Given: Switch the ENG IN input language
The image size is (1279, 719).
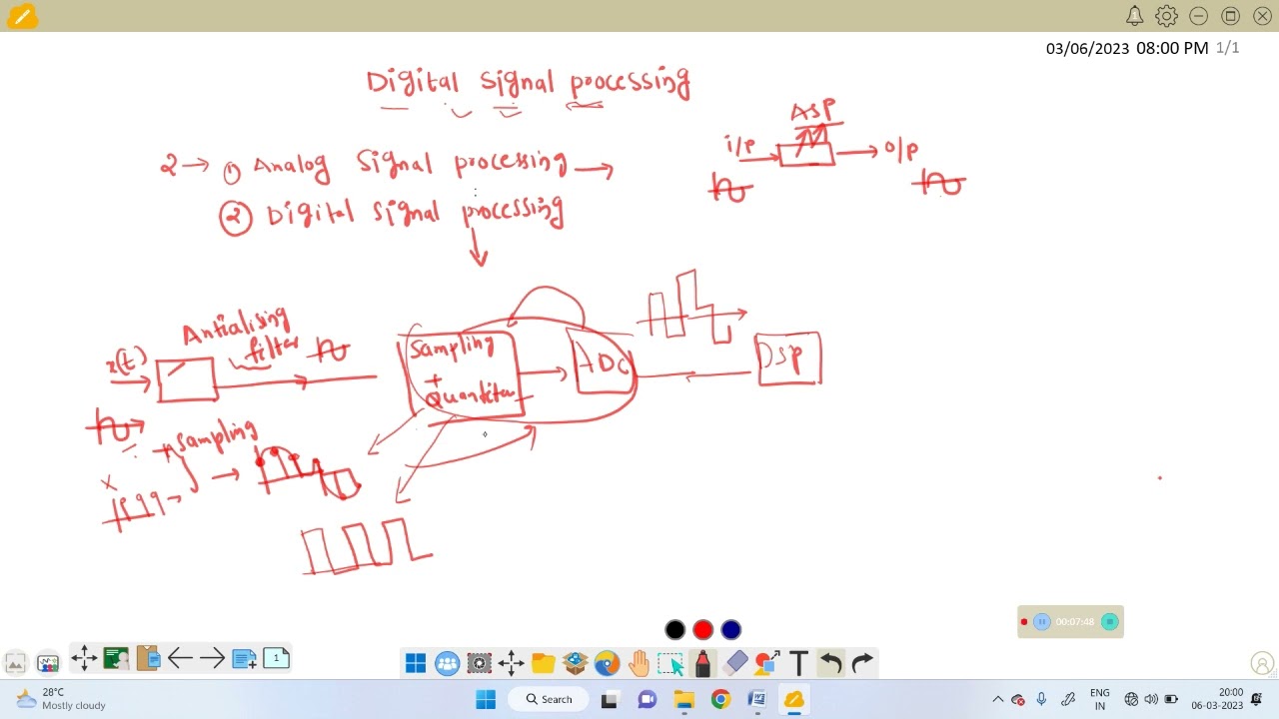Looking at the screenshot, I should [x=1100, y=699].
